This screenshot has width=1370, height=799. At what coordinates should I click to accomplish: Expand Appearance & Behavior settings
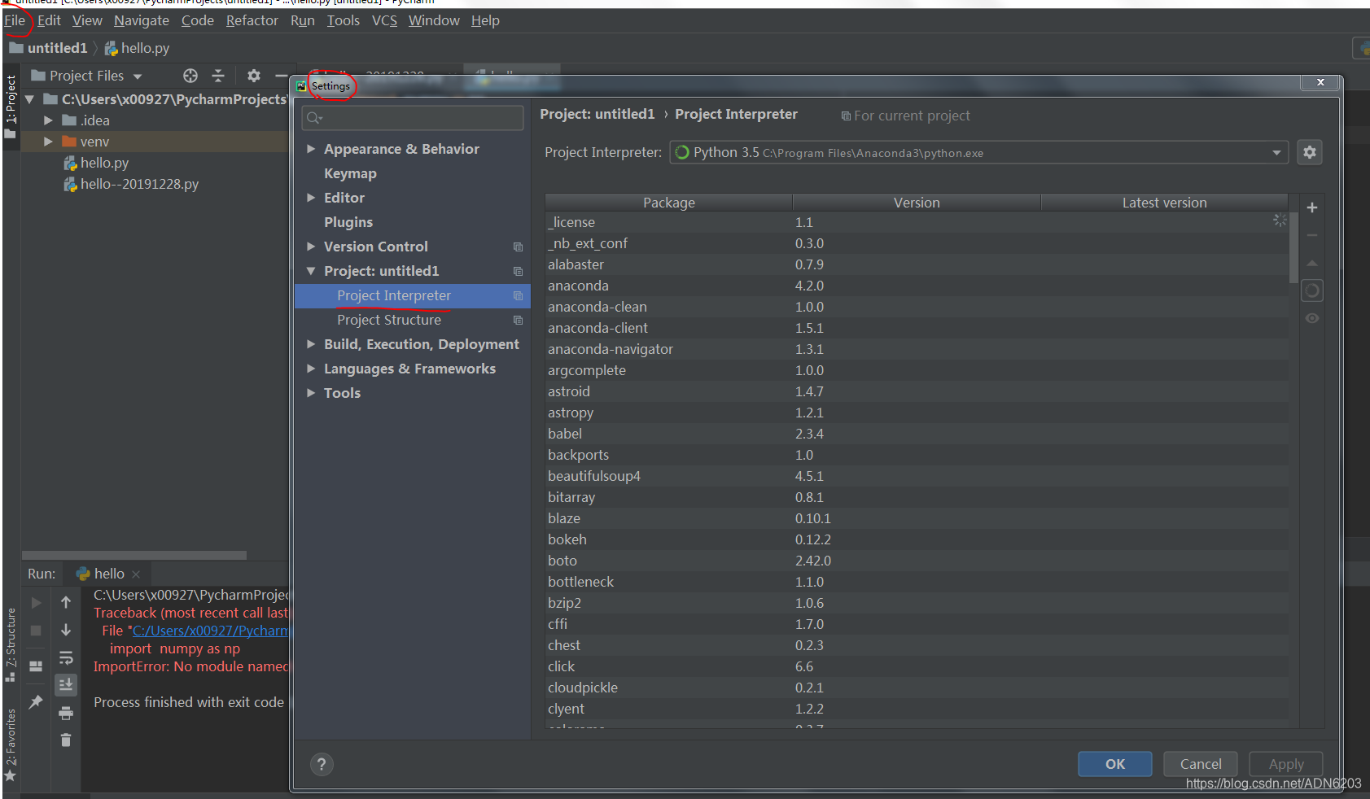(311, 149)
